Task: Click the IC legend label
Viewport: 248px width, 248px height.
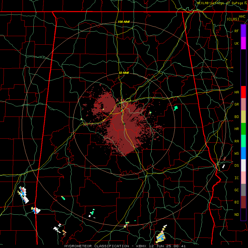Action: [237, 178]
